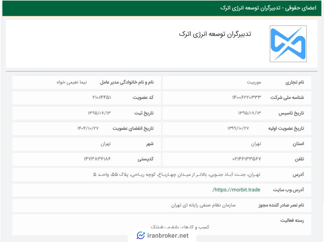This screenshot has width=324, height=242.
Task: Open the https://morbit.trade website link
Action: coord(237,190)
